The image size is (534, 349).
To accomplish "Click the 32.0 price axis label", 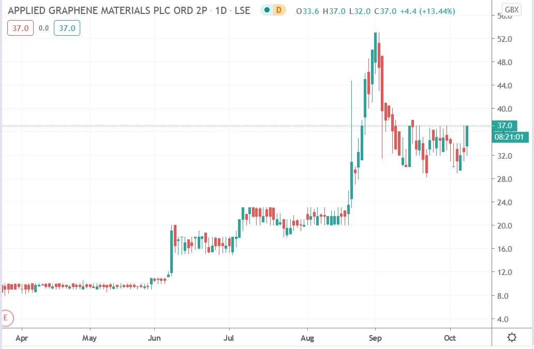I will pyautogui.click(x=505, y=156).
